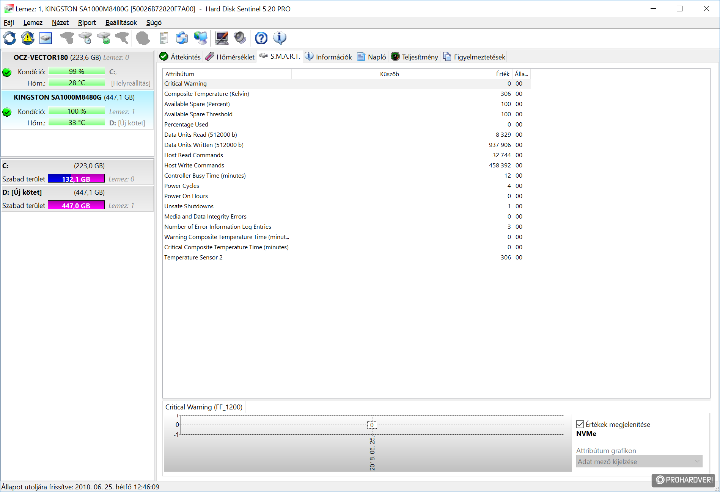Viewport: 720px width, 492px height.
Task: Click the disk with clock toolbar icon
Action: [85, 38]
